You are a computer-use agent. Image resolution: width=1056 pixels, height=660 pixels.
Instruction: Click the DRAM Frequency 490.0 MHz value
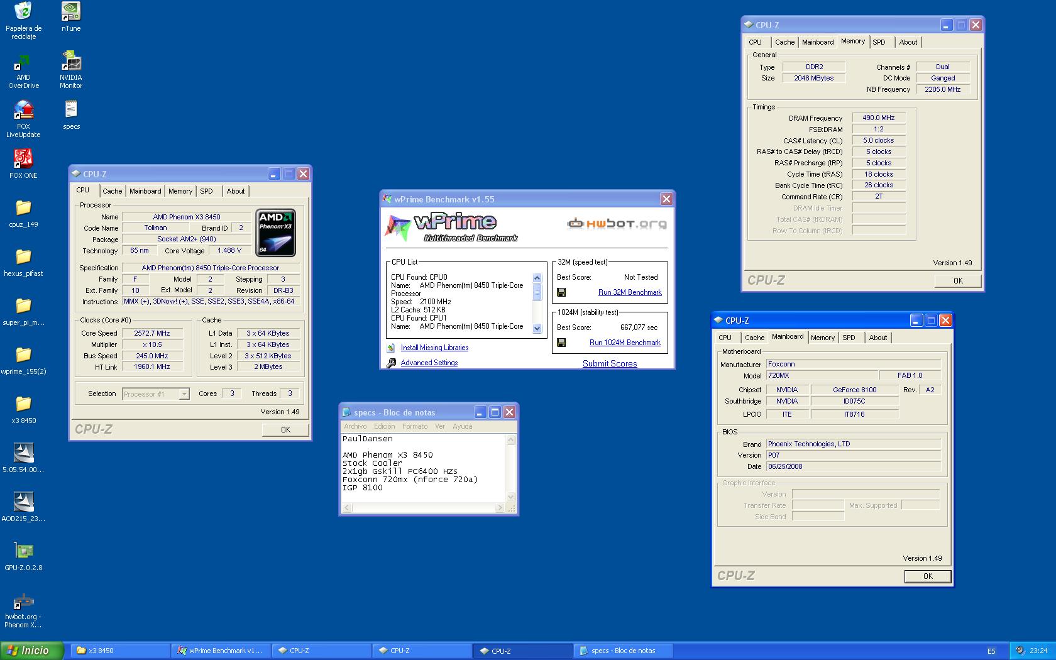[879, 118]
